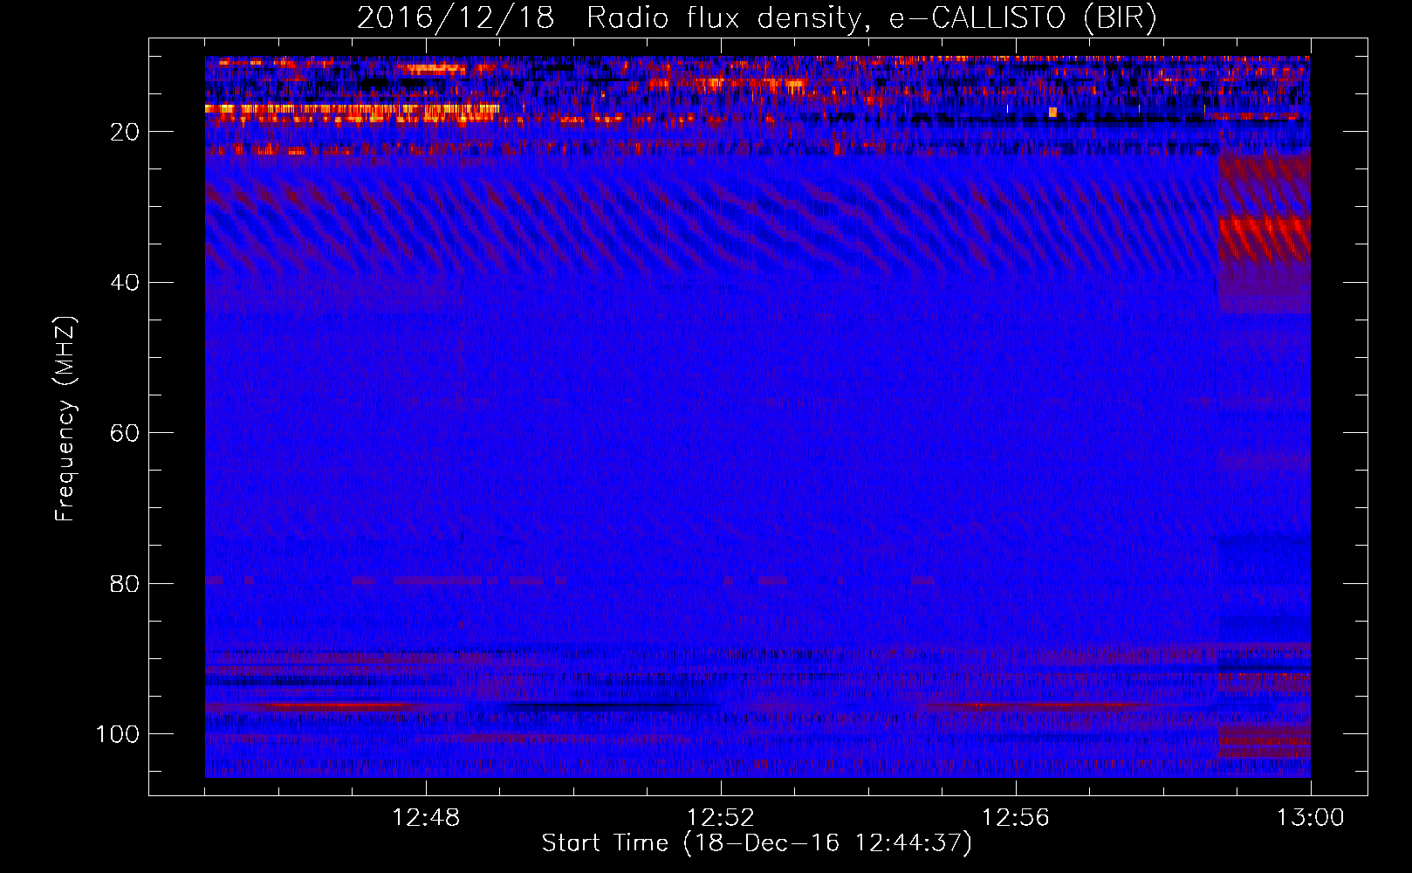Click the "Start Time (18-Dec-16 12:44:37)" axis label

pyautogui.click(x=757, y=843)
